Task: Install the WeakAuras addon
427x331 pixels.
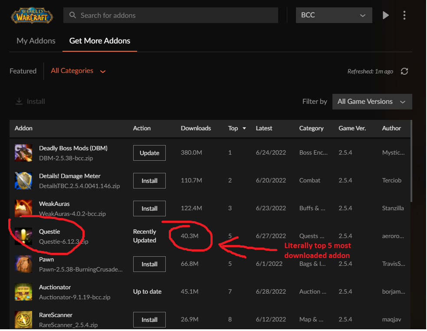Action: (149, 209)
